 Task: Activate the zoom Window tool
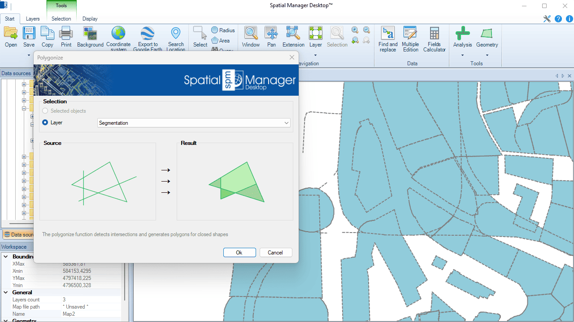[x=251, y=37]
